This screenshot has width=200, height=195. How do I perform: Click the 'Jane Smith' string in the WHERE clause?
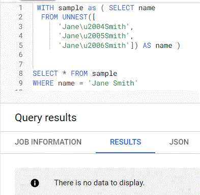pos(113,83)
